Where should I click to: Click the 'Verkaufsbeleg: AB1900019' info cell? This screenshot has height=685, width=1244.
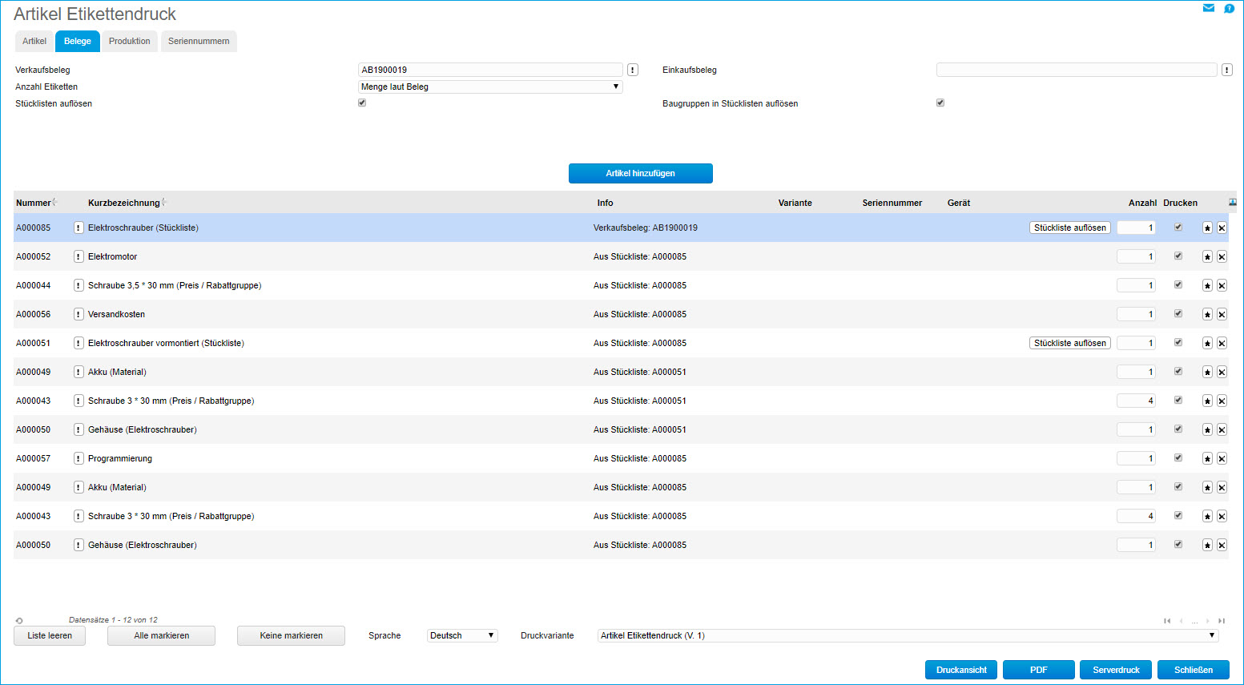[646, 228]
